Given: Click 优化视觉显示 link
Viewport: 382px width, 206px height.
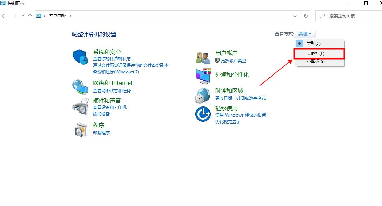Looking at the screenshot, I should coord(228,121).
